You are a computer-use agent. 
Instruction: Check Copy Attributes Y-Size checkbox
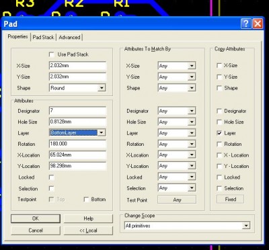pos(219,77)
